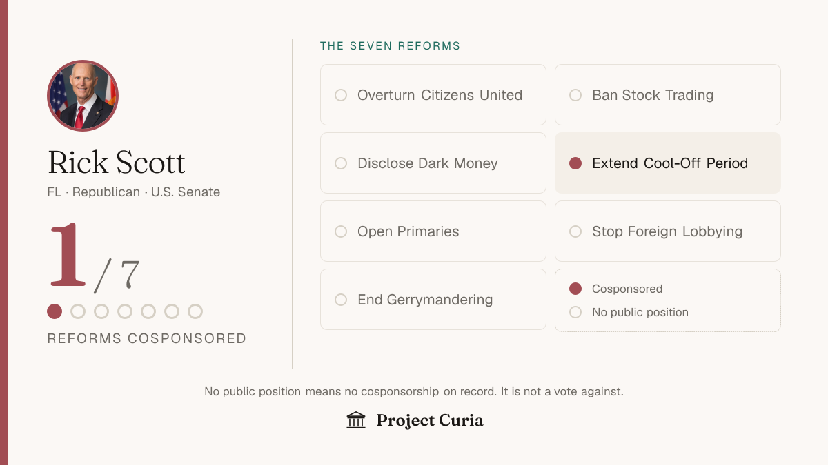Click the Open Primaries circle indicator
The height and width of the screenshot is (465, 828).
pos(341,231)
